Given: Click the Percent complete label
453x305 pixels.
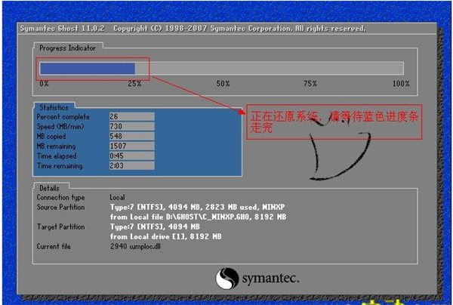Looking at the screenshot, I should tap(63, 117).
